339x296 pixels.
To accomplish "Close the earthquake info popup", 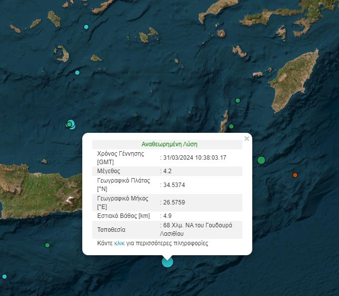I will point(246,139).
